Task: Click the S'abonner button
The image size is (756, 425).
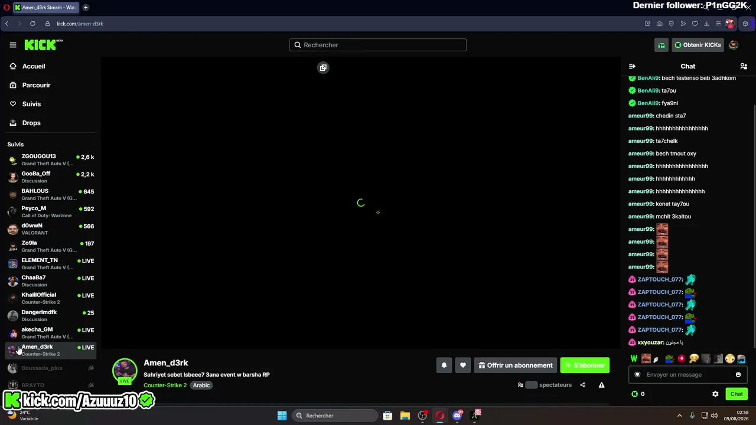Action: tap(585, 365)
